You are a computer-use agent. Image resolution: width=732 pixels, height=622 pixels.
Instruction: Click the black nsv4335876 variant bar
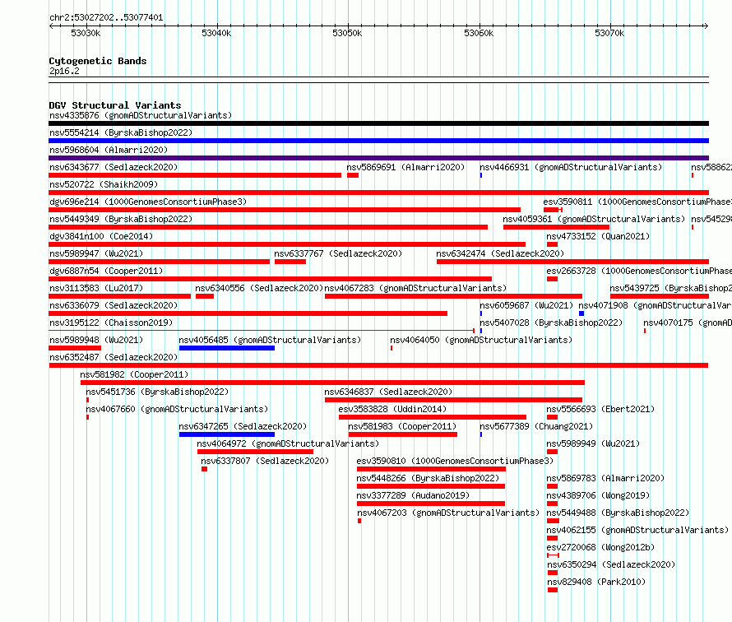(378, 123)
